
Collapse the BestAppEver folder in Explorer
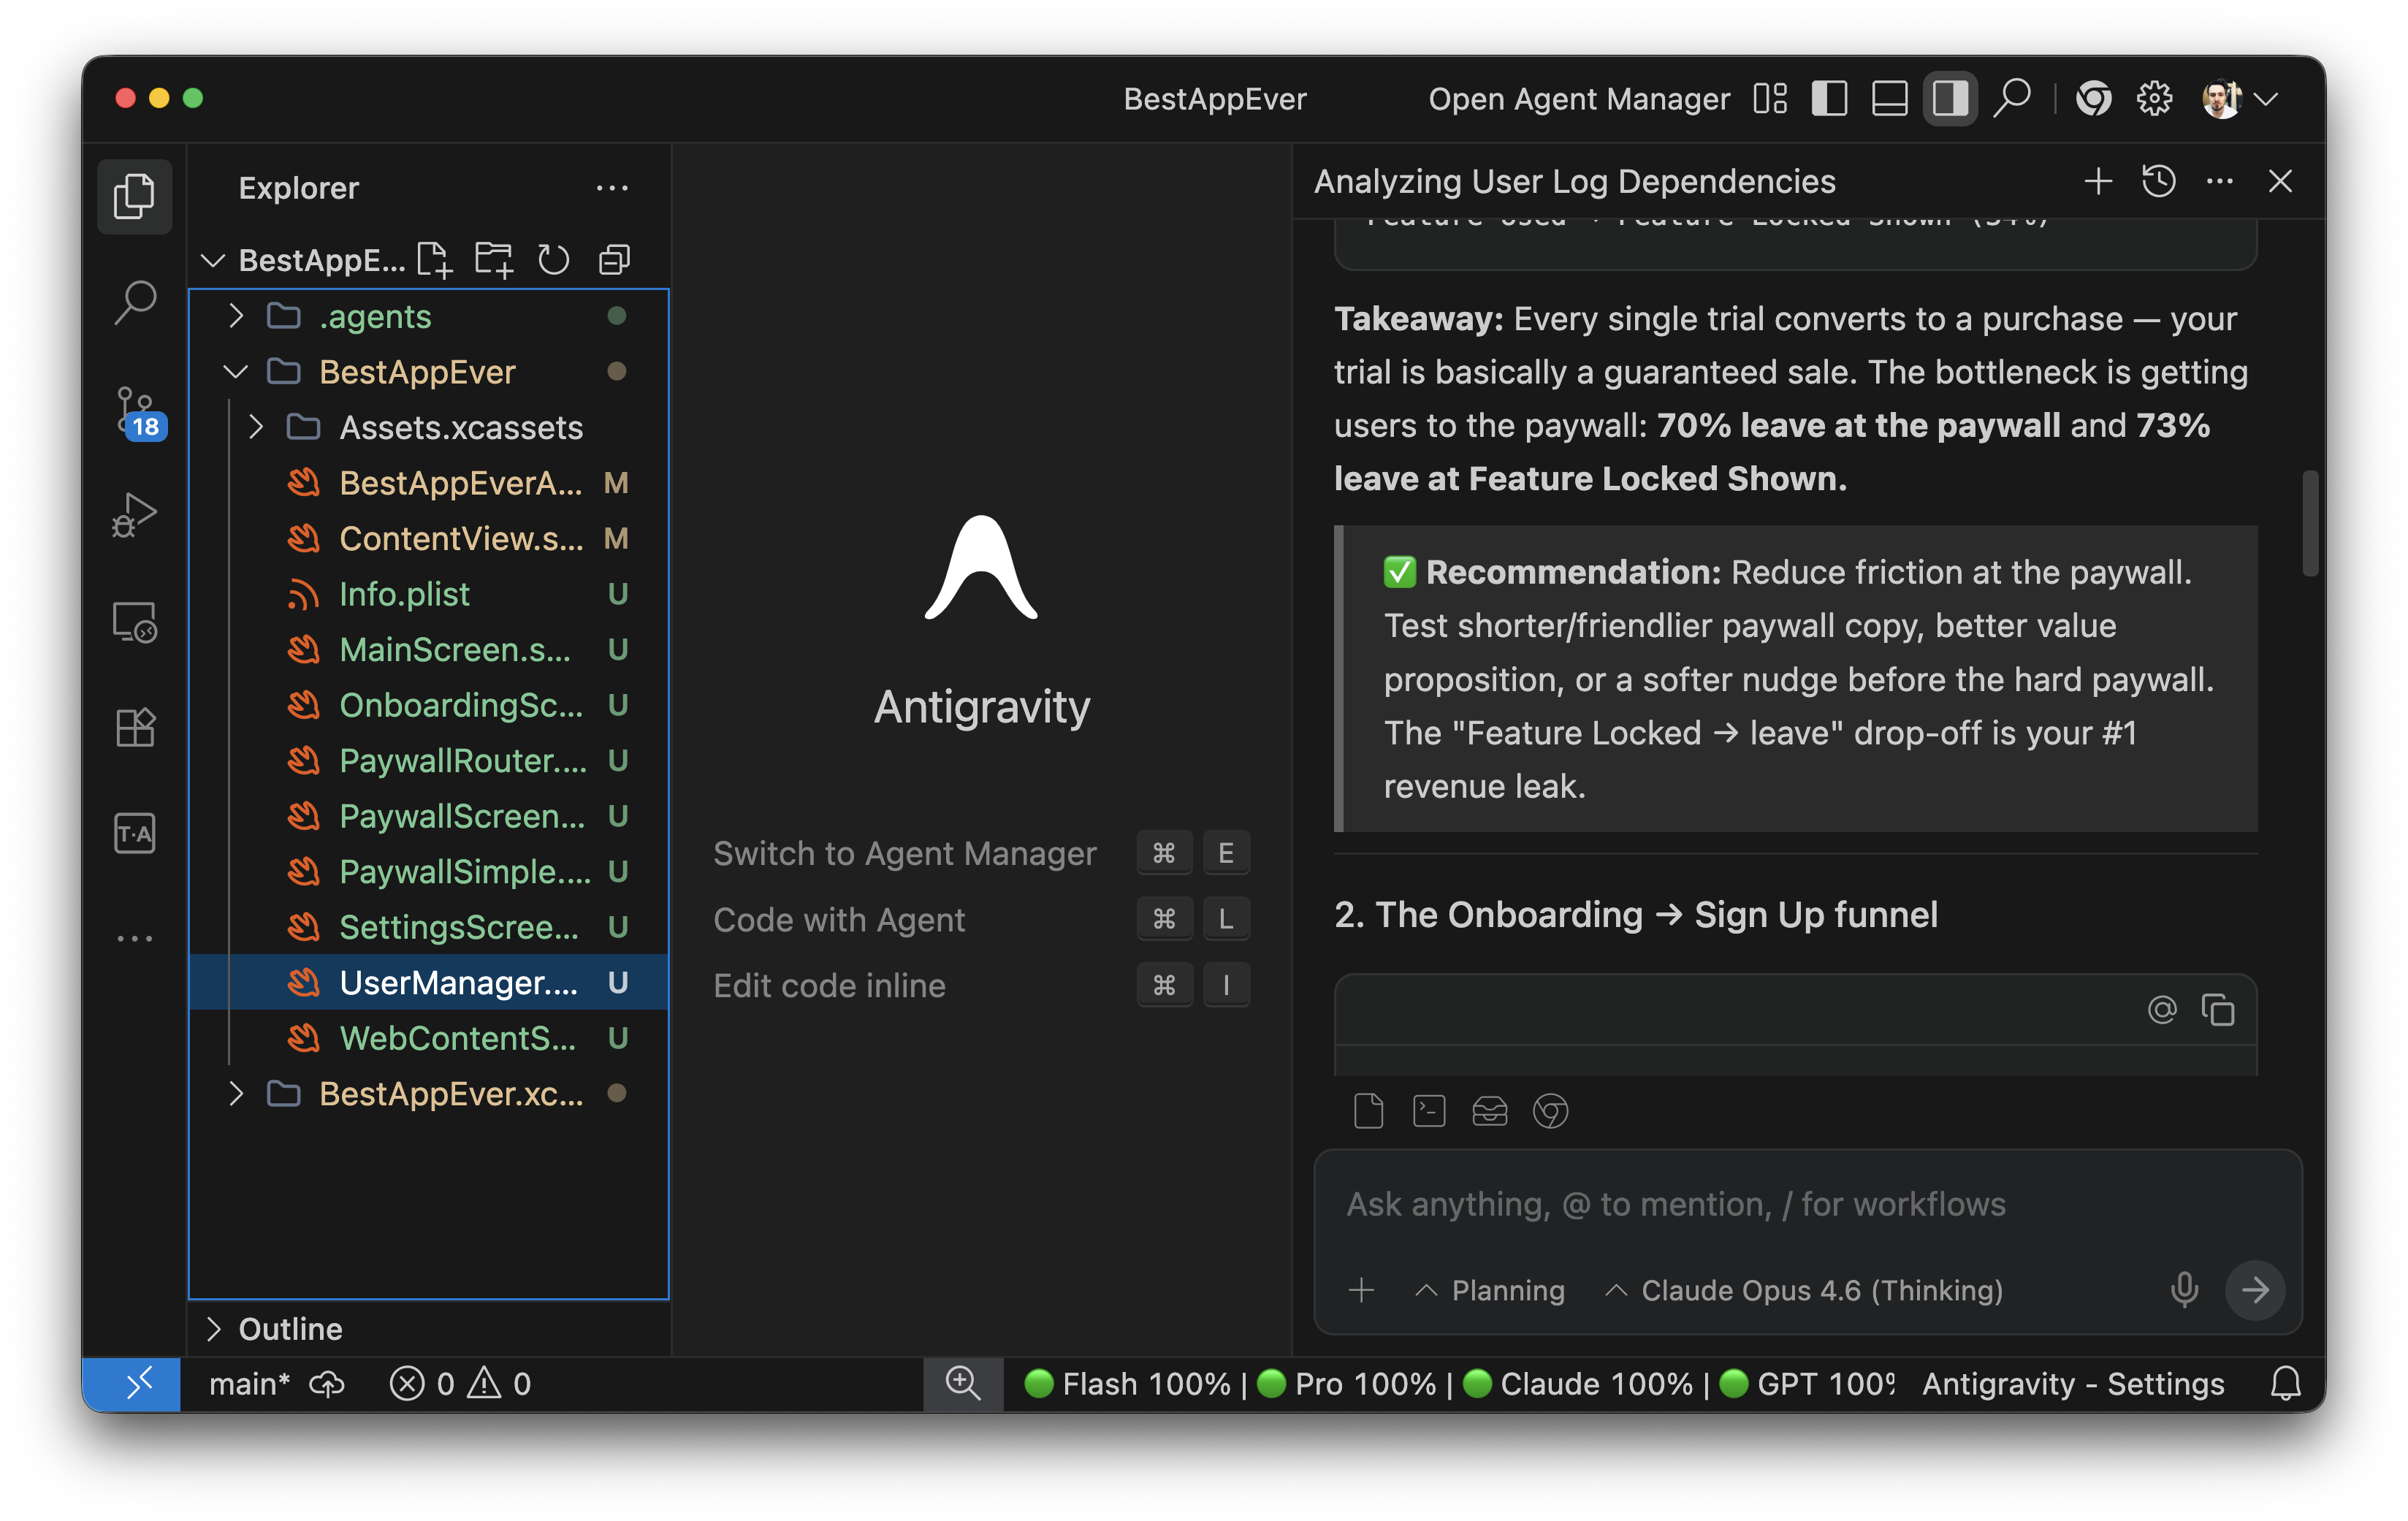(x=236, y=371)
